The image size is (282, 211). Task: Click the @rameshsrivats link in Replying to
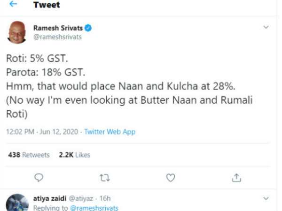94,207
